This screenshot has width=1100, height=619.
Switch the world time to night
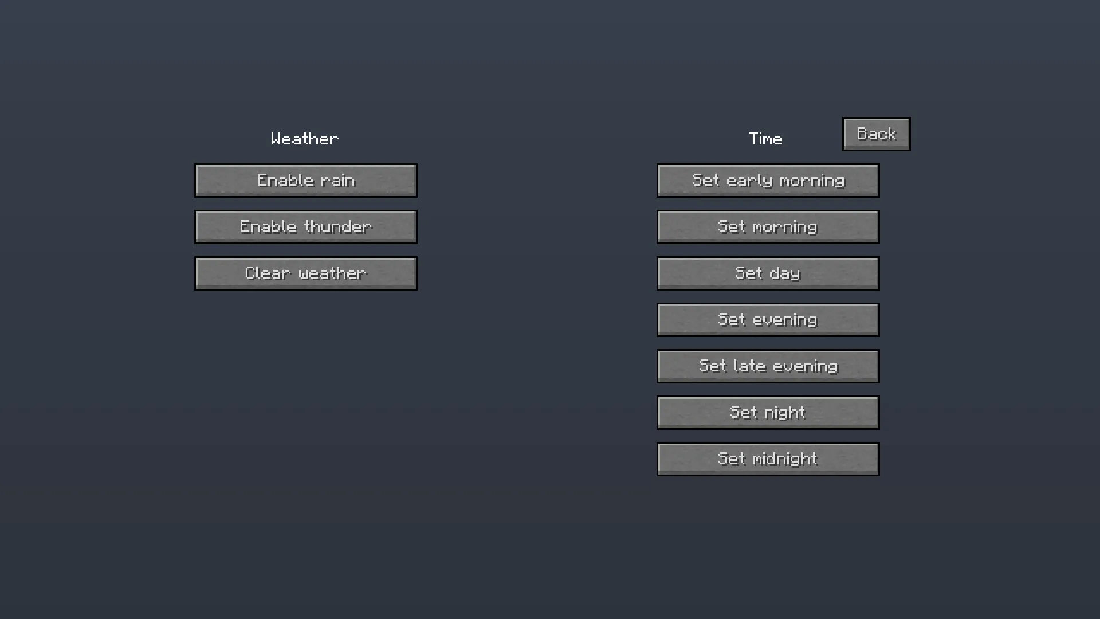[x=768, y=412]
